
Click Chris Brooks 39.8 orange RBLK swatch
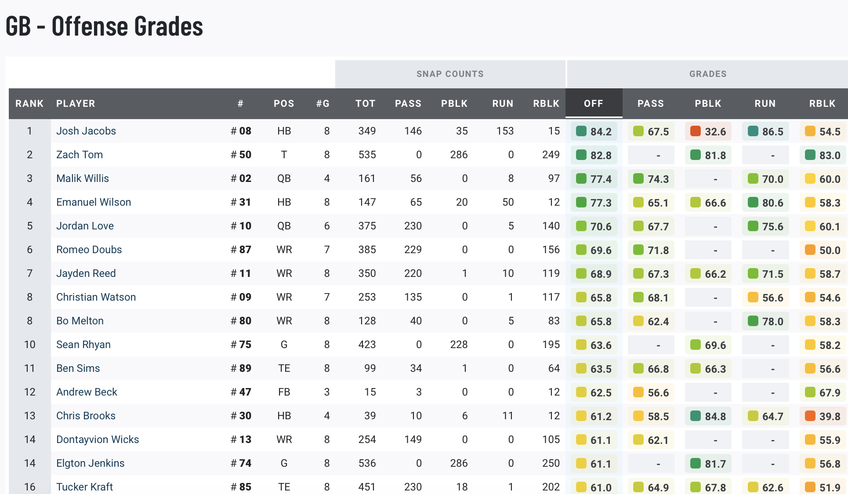pos(810,416)
